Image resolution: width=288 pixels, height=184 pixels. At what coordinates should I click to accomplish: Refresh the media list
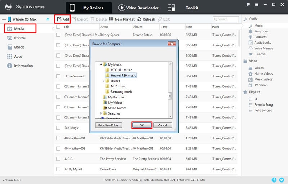click(x=146, y=19)
